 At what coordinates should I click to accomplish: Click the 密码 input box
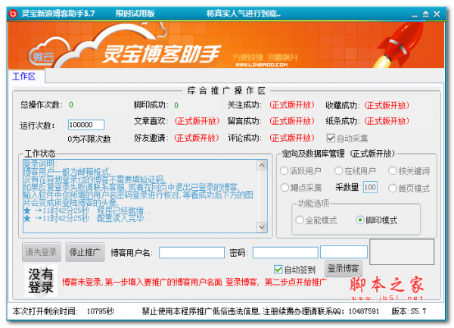coord(285,252)
